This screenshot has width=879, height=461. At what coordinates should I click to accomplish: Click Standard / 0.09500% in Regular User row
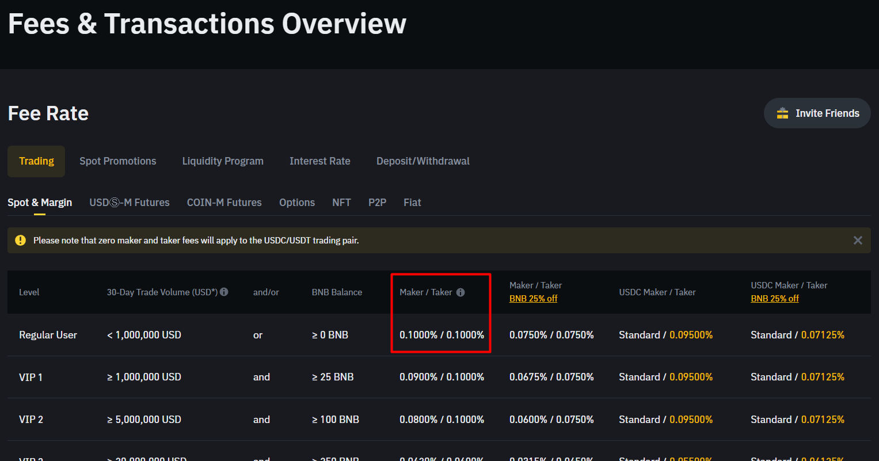point(666,335)
